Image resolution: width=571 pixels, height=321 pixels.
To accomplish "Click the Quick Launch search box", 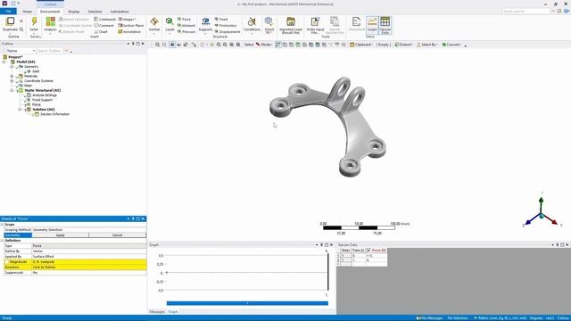I will [x=526, y=12].
